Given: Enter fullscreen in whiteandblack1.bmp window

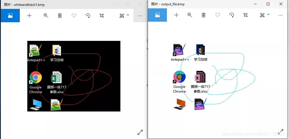Looking at the screenshot, I should coord(140,132).
